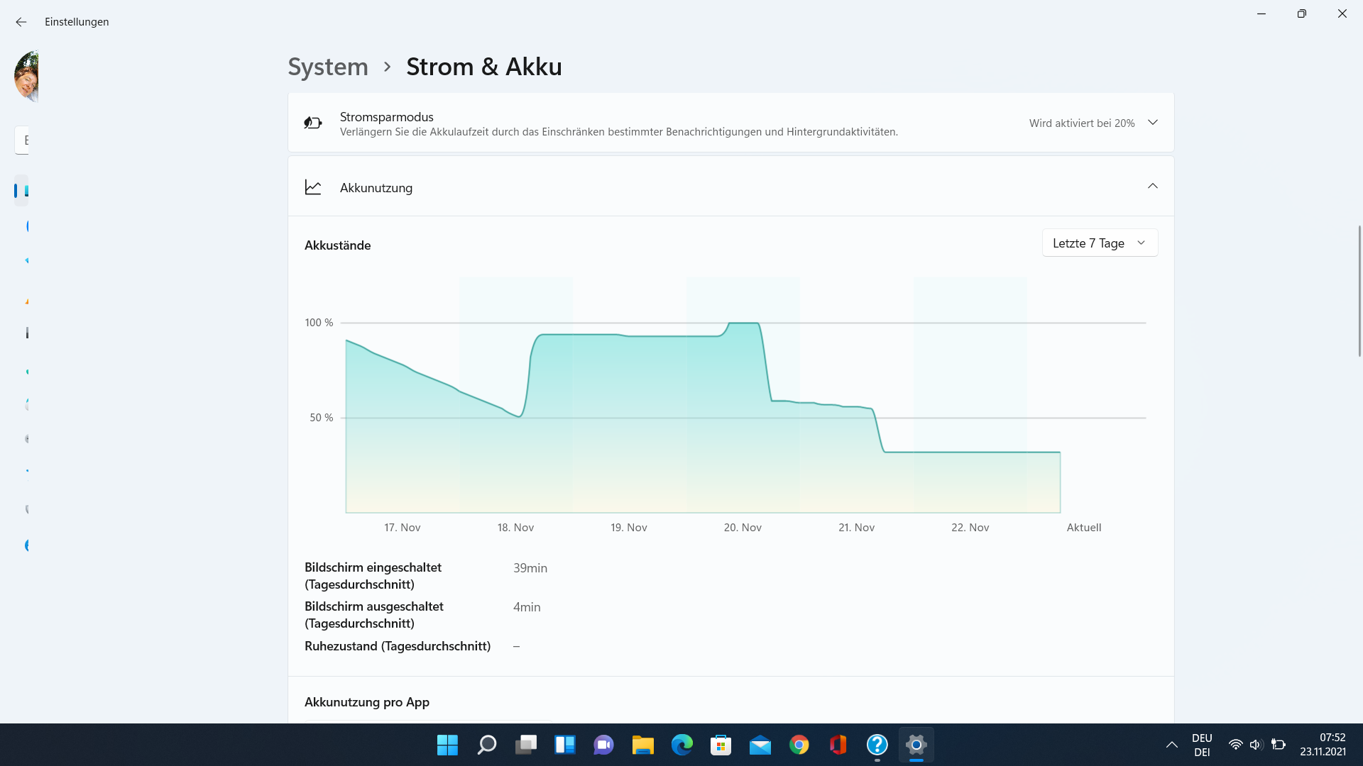Viewport: 1363px width, 766px height.
Task: Click battery icon in system tray
Action: pyautogui.click(x=1279, y=745)
